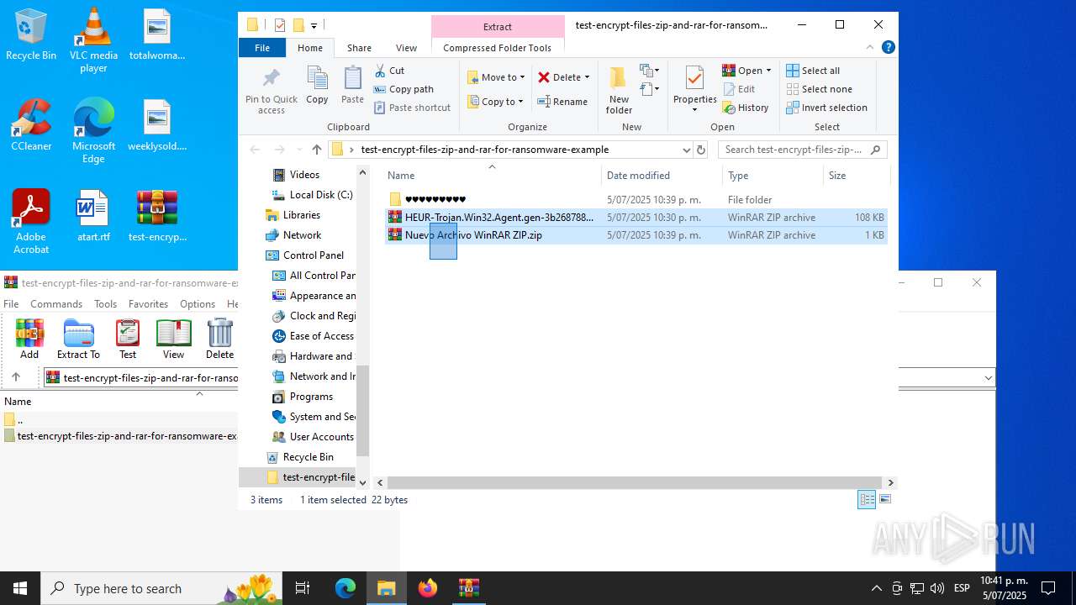
Task: Click Pin to Quick access ribbon icon
Action: click(x=272, y=89)
